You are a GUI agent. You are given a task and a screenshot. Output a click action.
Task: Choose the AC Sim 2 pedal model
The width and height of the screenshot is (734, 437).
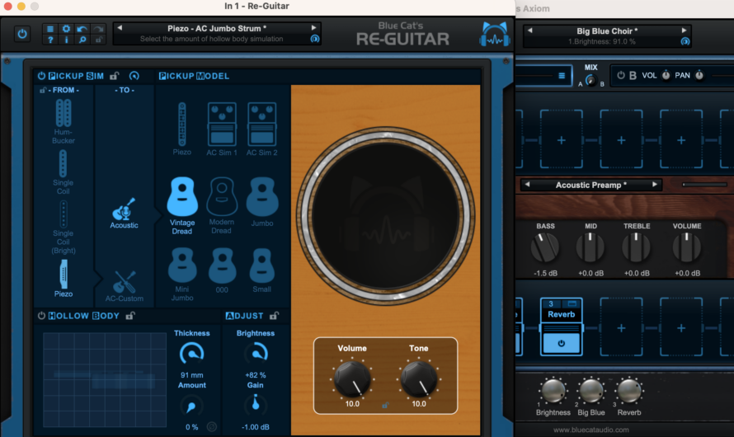pos(261,129)
